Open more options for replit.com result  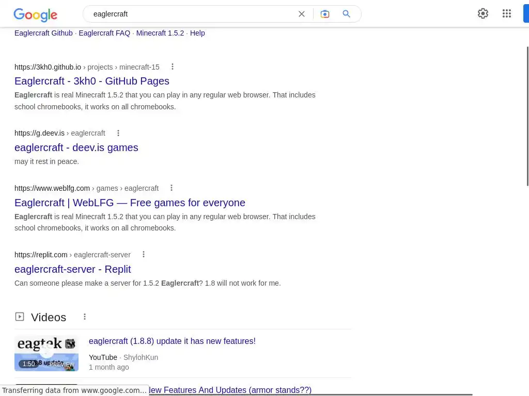144,254
